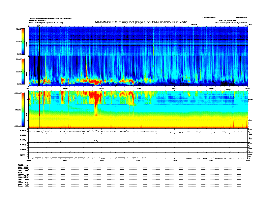The height and width of the screenshot is (206, 267).
Task: Click the 60.00 value on RAD1 color scale
Action: (x=18, y=59)
